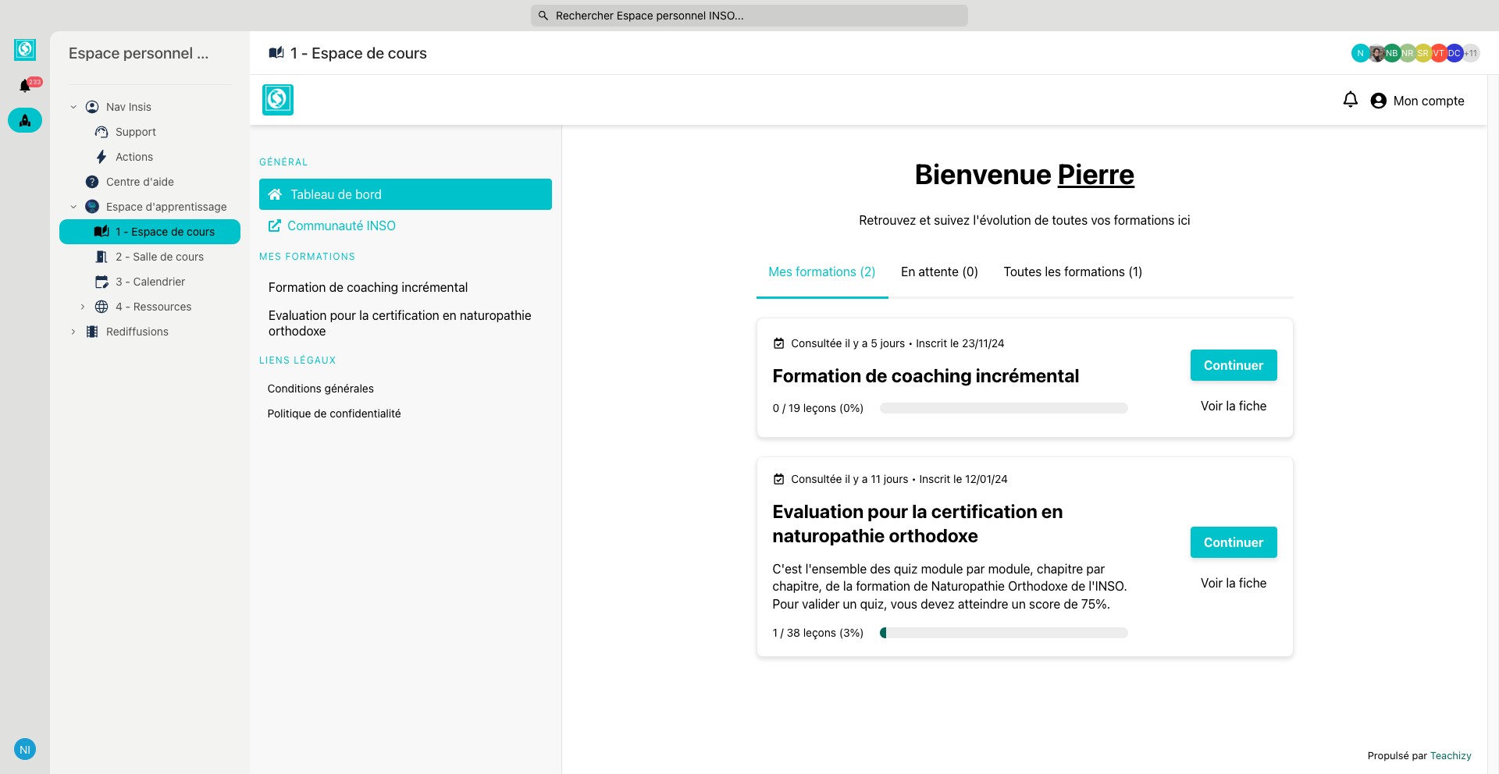The width and height of the screenshot is (1499, 774).
Task: Open Conditions générales link
Action: click(x=321, y=389)
